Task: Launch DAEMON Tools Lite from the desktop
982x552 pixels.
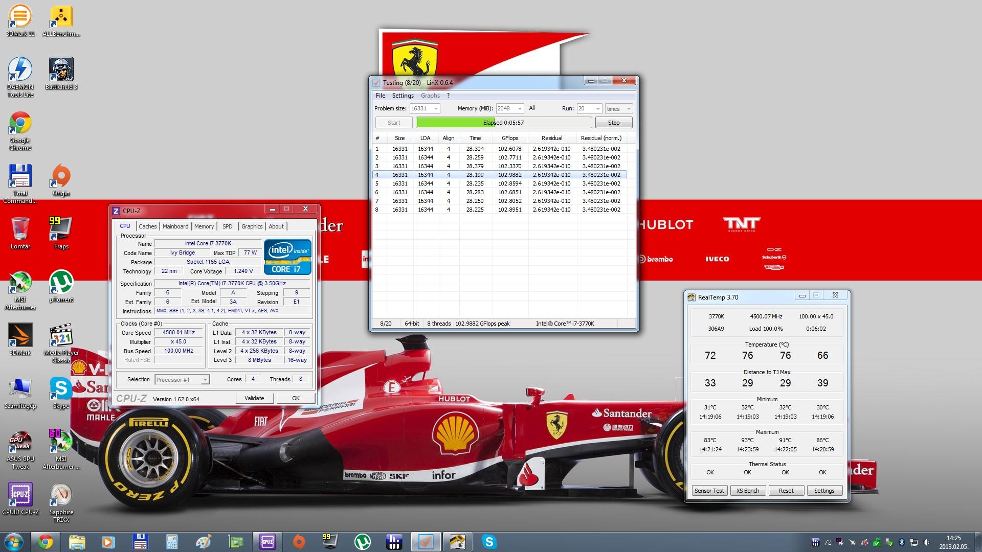Action: click(x=20, y=77)
